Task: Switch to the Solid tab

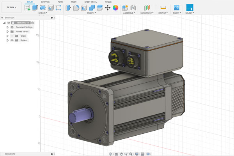Action: [30, 2]
